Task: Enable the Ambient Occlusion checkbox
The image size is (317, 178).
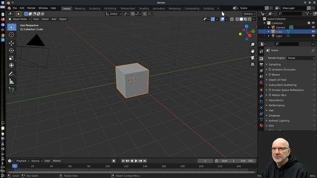Action: [x=270, y=69]
